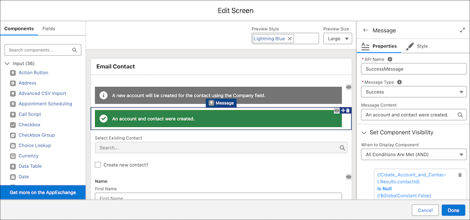Viewport: 470px width, 220px height.
Task: Click the Action Button component link
Action: 33,73
